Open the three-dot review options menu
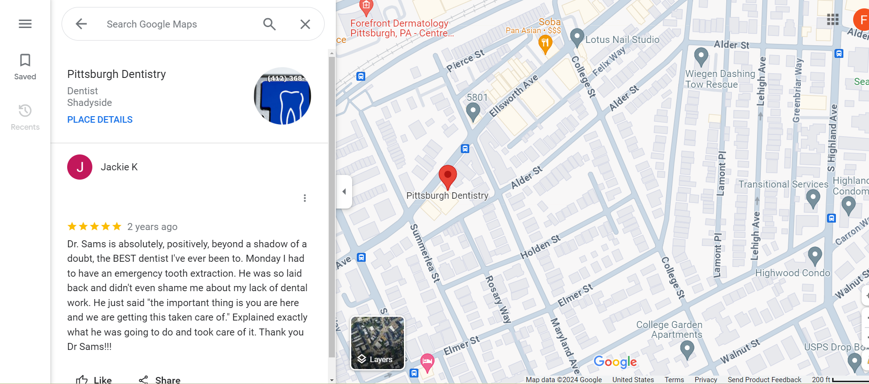Screen dimensions: 869x384 [305, 198]
